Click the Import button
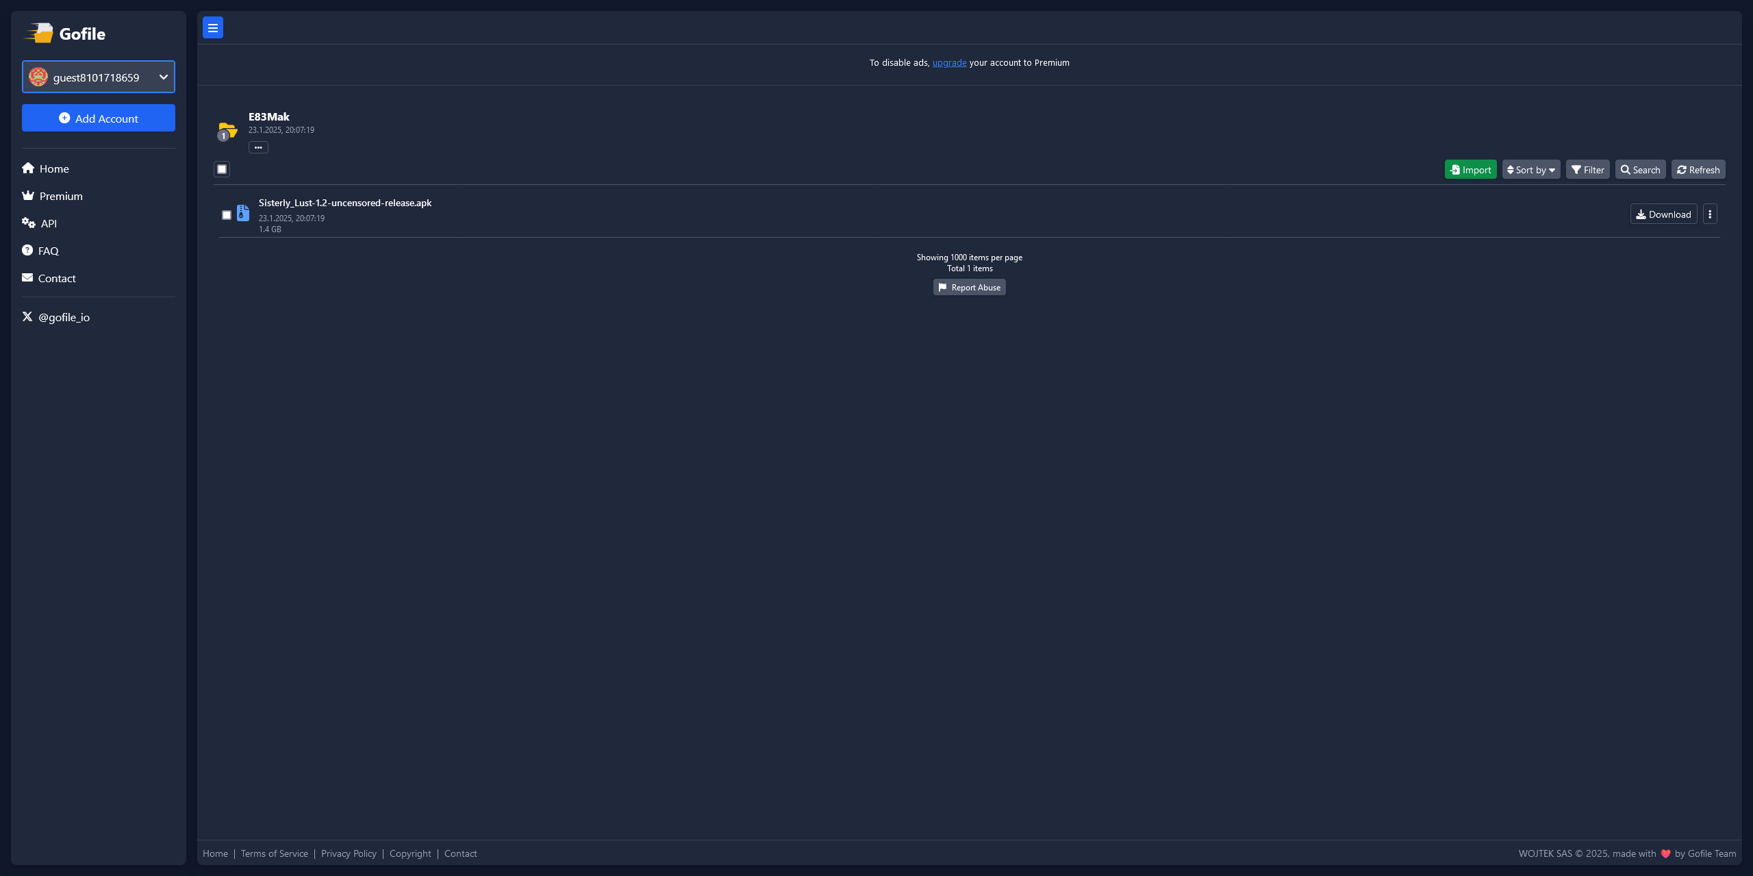This screenshot has height=876, width=1753. pos(1470,170)
